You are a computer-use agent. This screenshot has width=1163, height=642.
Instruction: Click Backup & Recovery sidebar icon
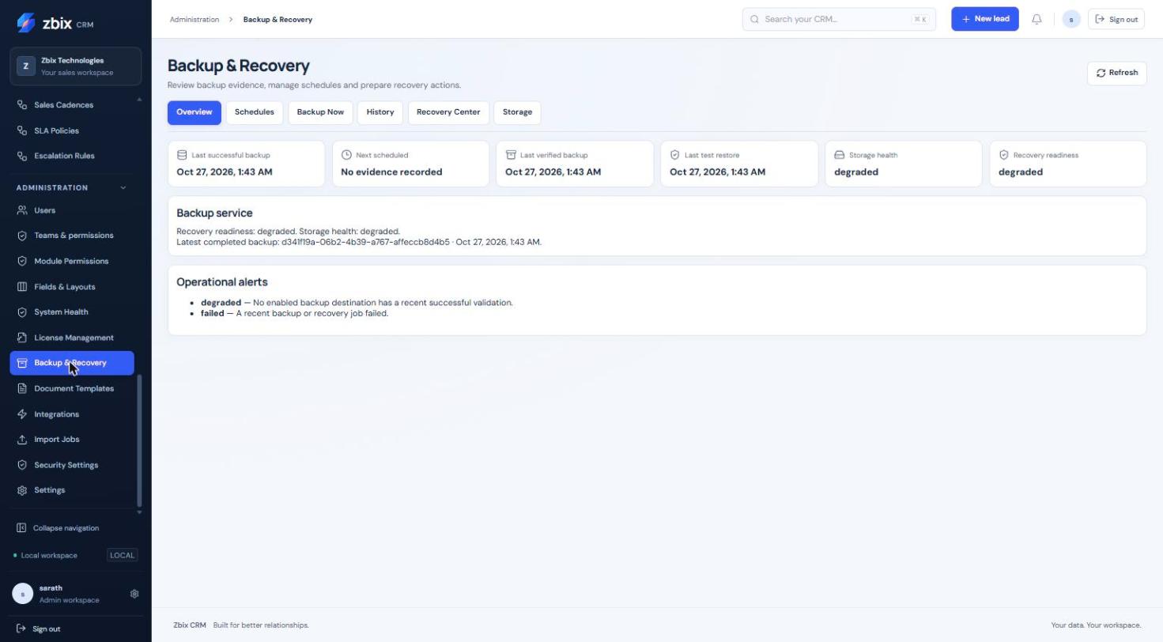click(x=22, y=363)
